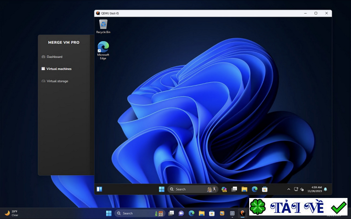Expand hidden system tray icons in VM
The height and width of the screenshot is (219, 351).
pos(289,189)
